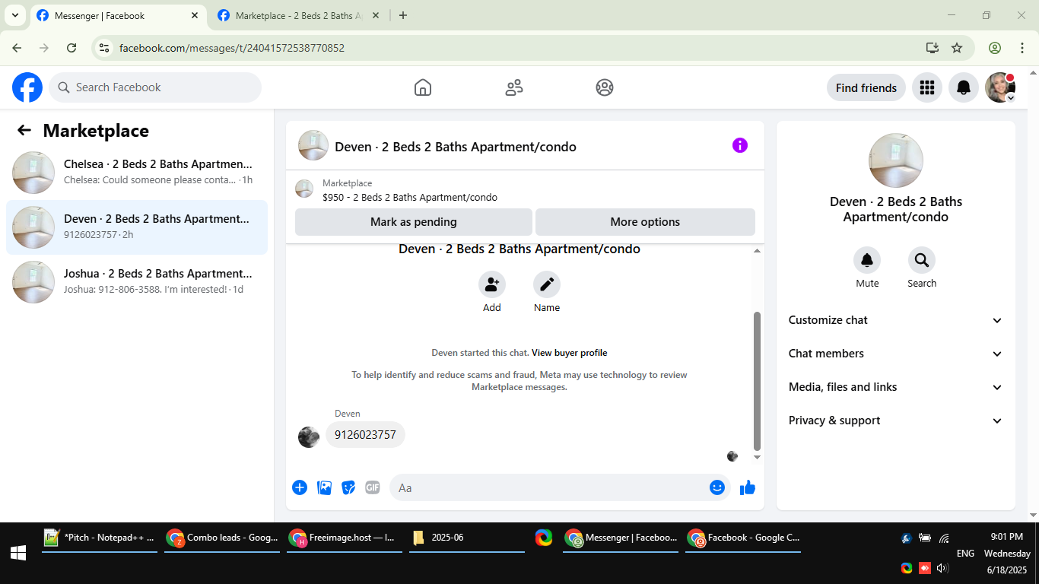Viewport: 1039px width, 584px height.
Task: Open the Facebook menu grid icon
Action: (926, 87)
